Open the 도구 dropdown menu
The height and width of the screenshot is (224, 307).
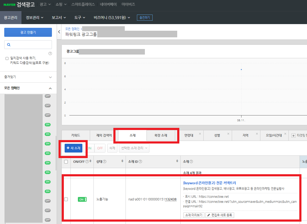(x=80, y=17)
